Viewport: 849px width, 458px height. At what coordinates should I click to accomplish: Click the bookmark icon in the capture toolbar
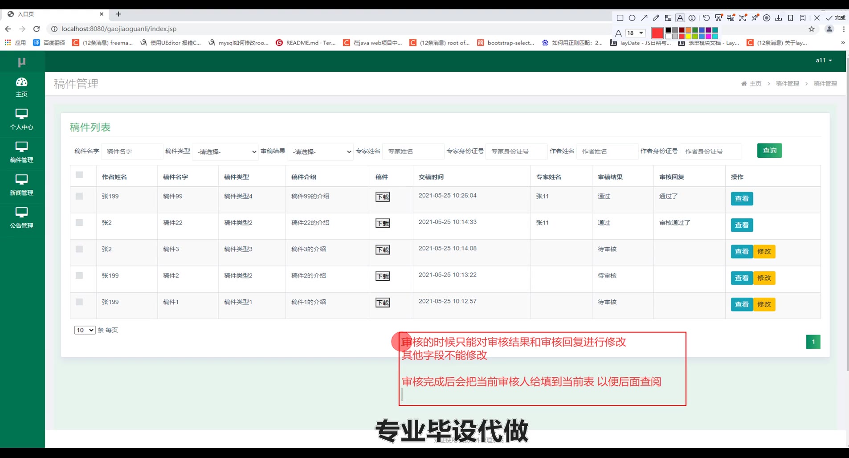click(x=803, y=18)
